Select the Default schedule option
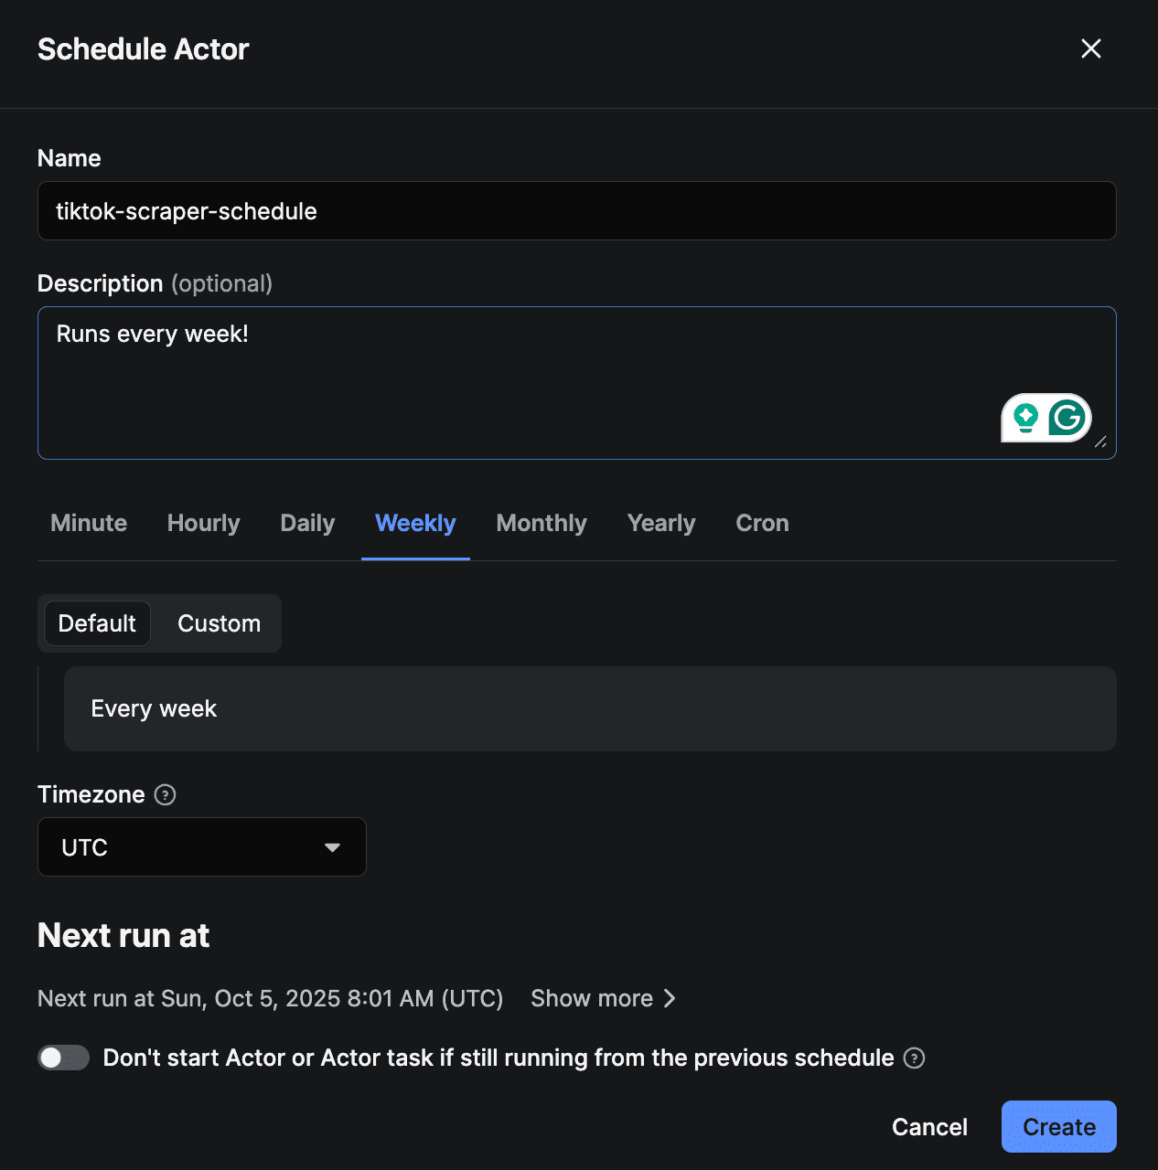This screenshot has height=1170, width=1158. (x=96, y=623)
